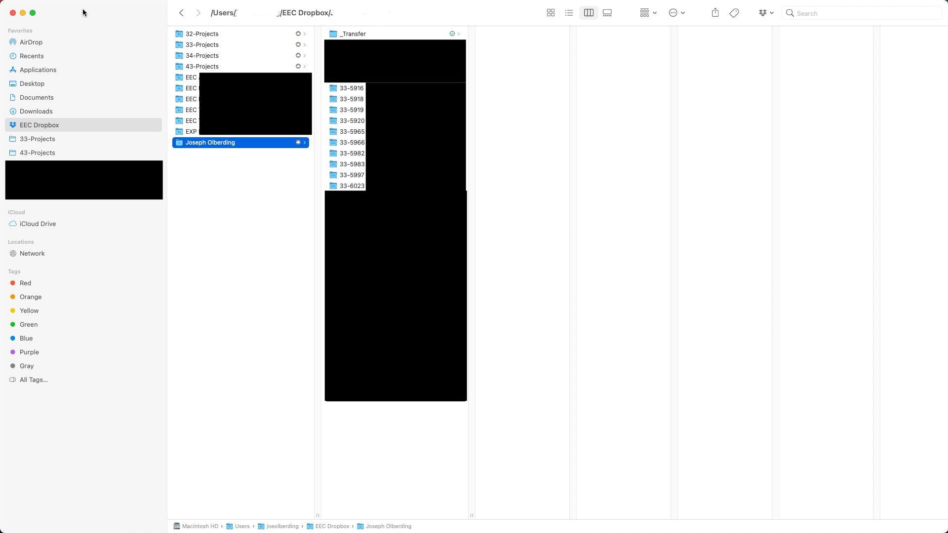
Task: Select the 43-Projects folder in first column
Action: pos(240,66)
